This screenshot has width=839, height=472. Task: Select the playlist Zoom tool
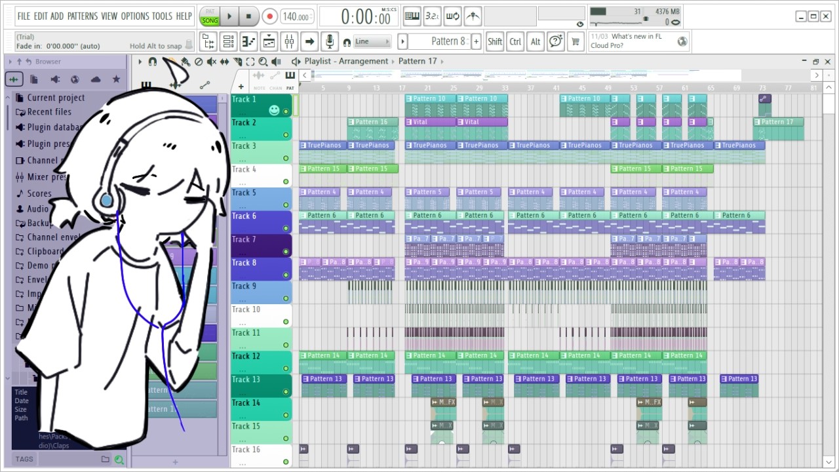[x=263, y=62]
